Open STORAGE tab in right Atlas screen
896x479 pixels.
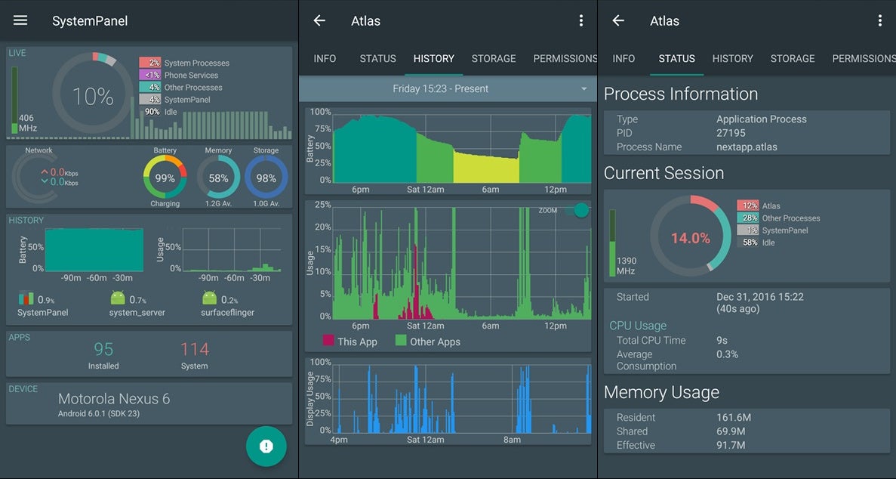(x=793, y=58)
